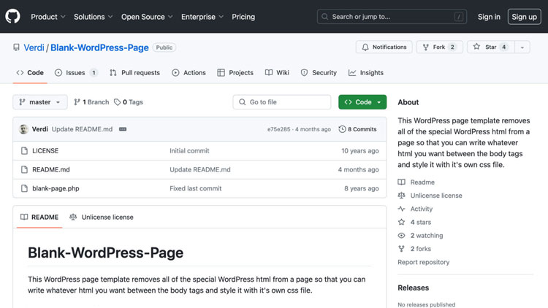Open the Unlicense license tab
The height and width of the screenshot is (308, 548).
coord(102,217)
